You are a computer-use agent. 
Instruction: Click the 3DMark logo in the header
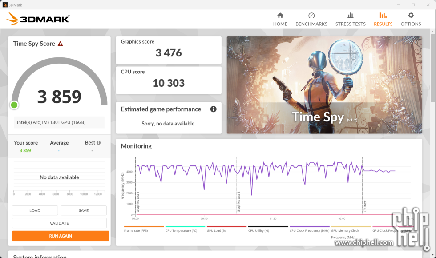point(38,19)
